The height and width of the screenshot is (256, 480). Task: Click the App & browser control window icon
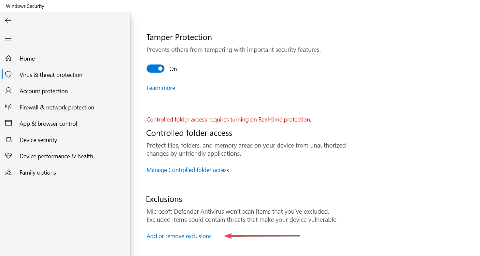[x=8, y=123]
